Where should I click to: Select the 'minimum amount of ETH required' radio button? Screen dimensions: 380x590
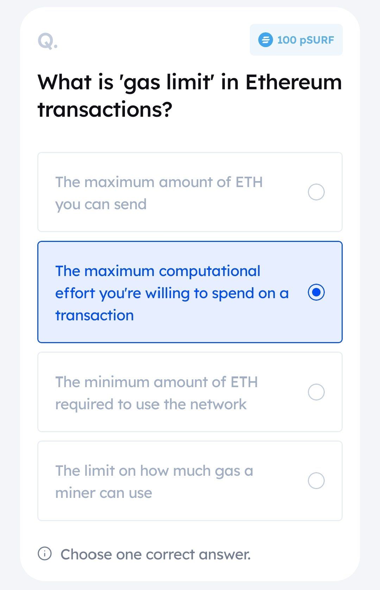click(316, 392)
